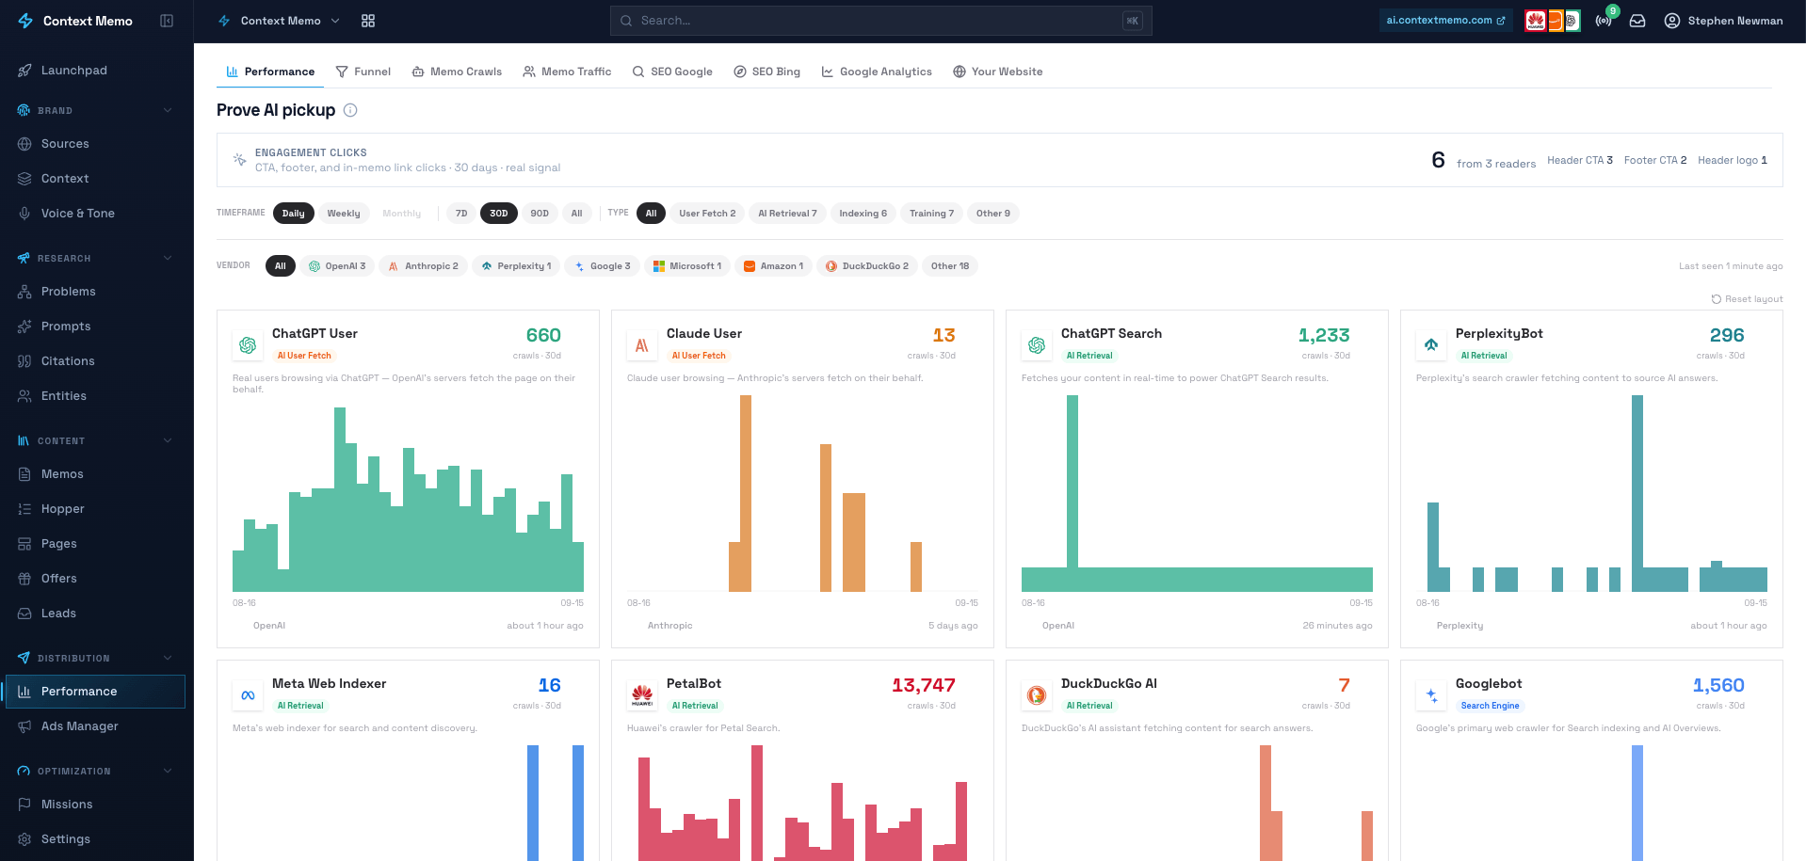This screenshot has height=861, width=1806.
Task: Switch to the Funnel tab
Action: click(x=363, y=72)
